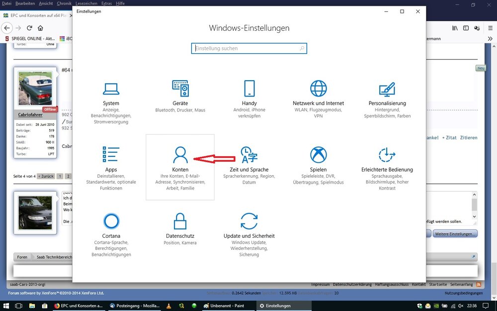Open the Apps settings category
The height and width of the screenshot is (311, 497).
(x=111, y=168)
